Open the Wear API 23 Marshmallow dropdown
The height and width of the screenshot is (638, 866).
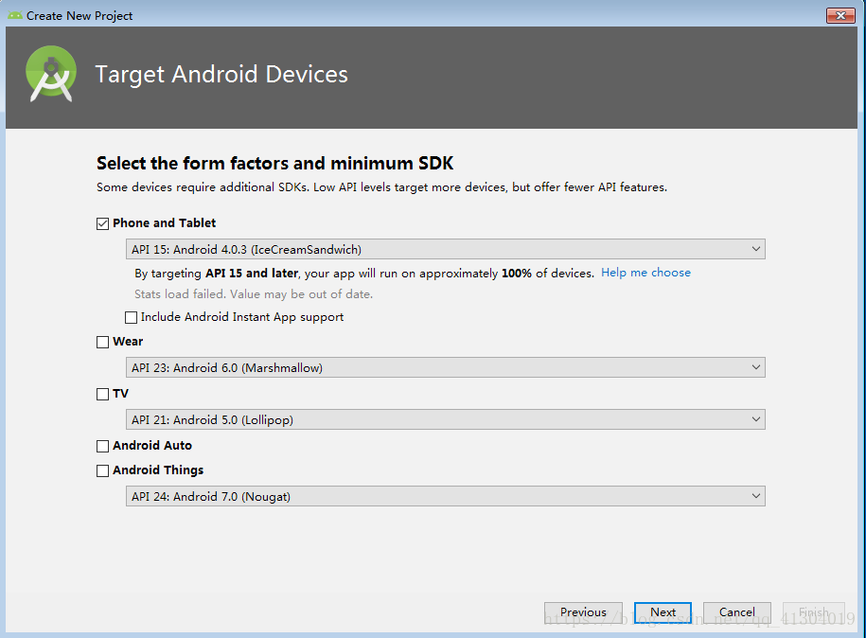coord(445,367)
